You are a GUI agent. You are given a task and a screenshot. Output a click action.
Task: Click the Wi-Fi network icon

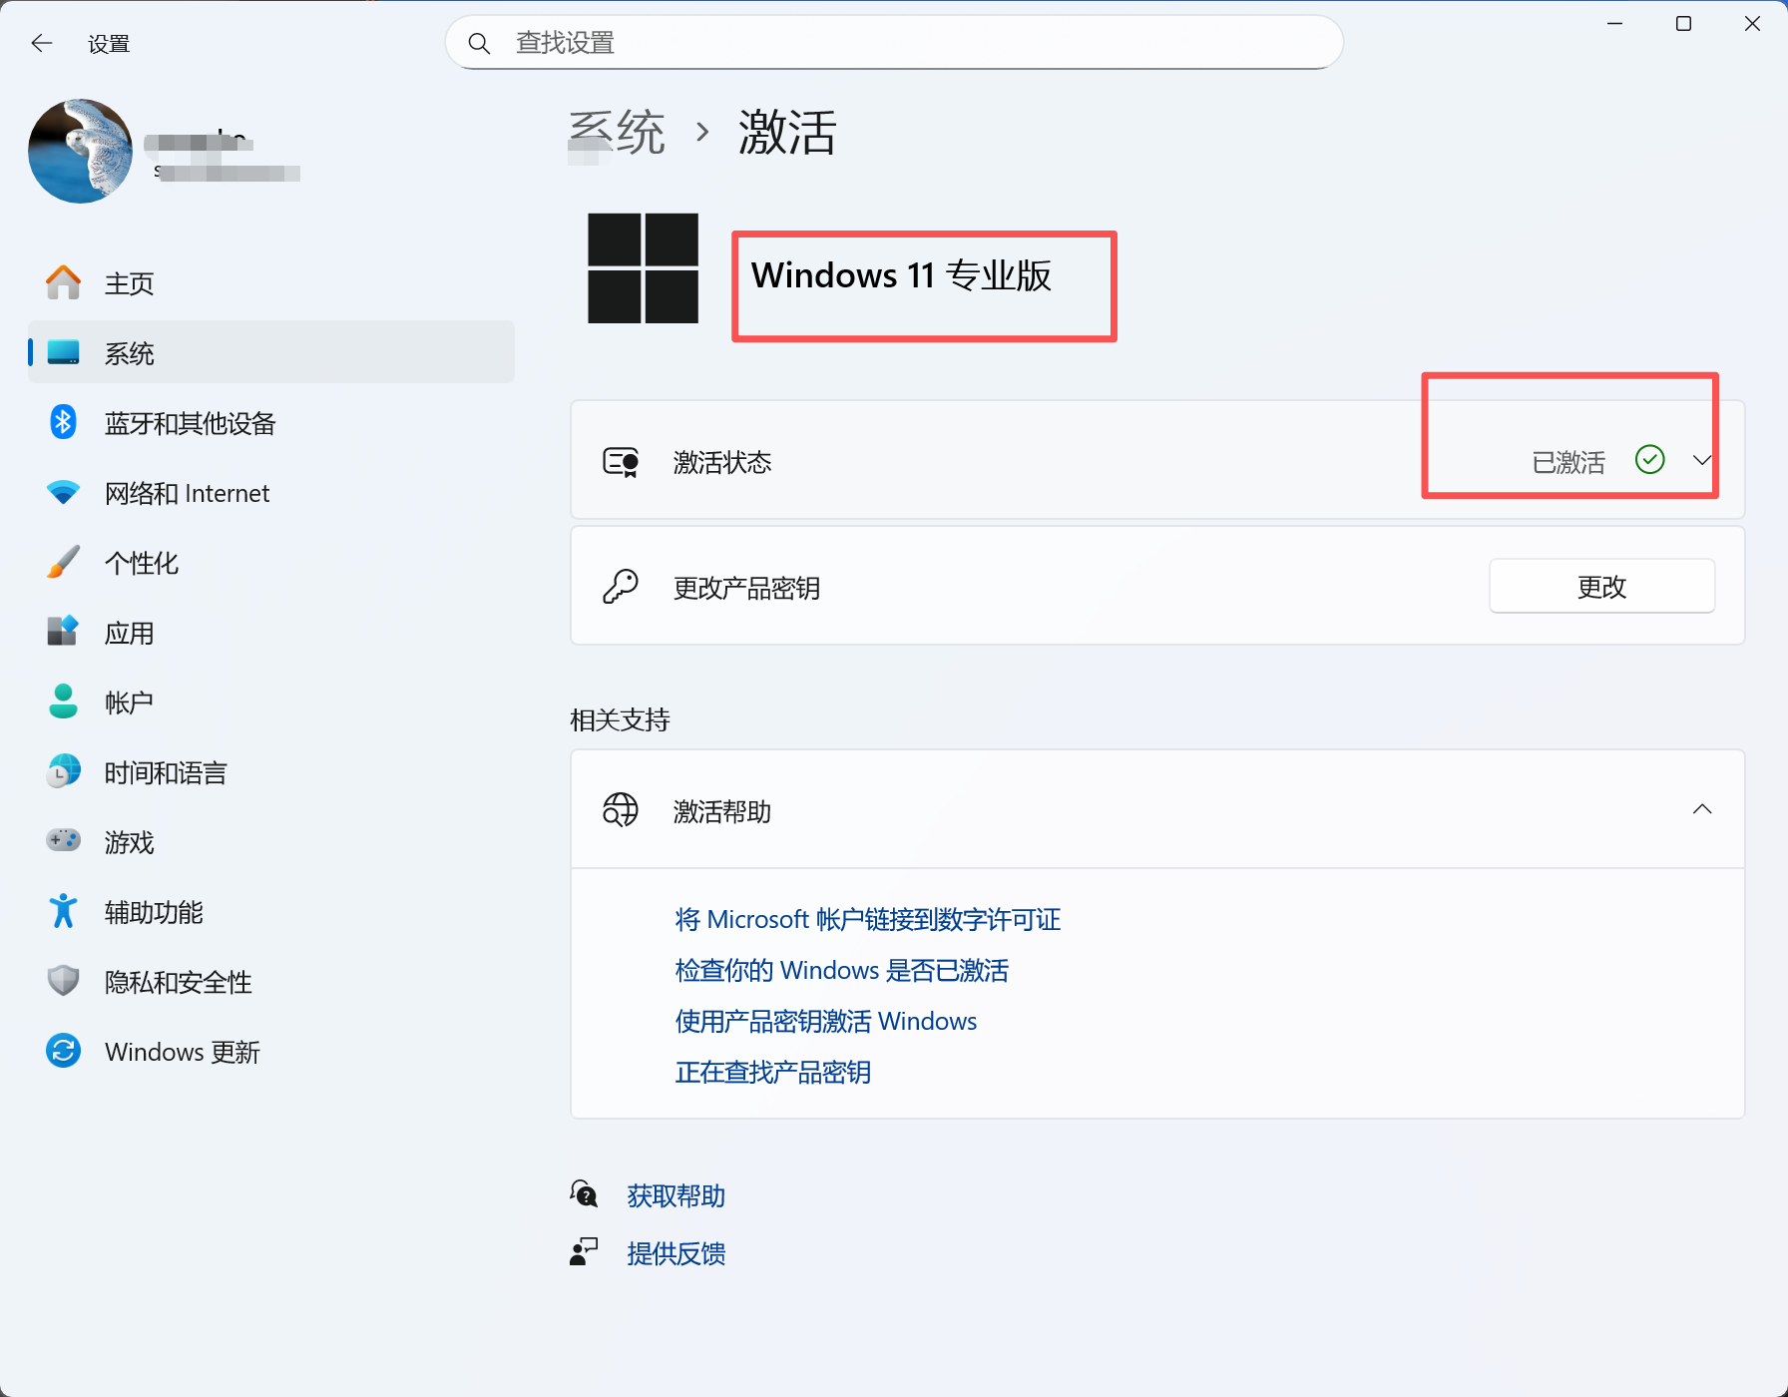[x=63, y=493]
